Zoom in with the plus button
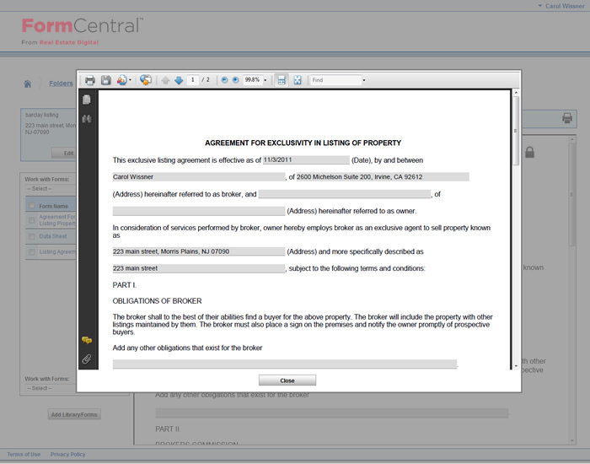590x464 pixels. [235, 80]
